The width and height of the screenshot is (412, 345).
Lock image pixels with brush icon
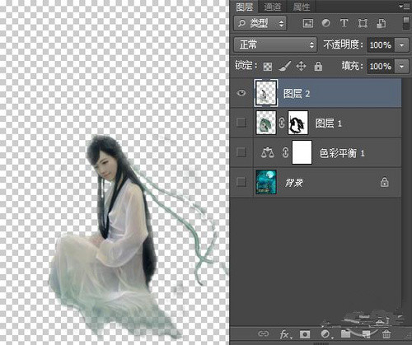pos(284,66)
